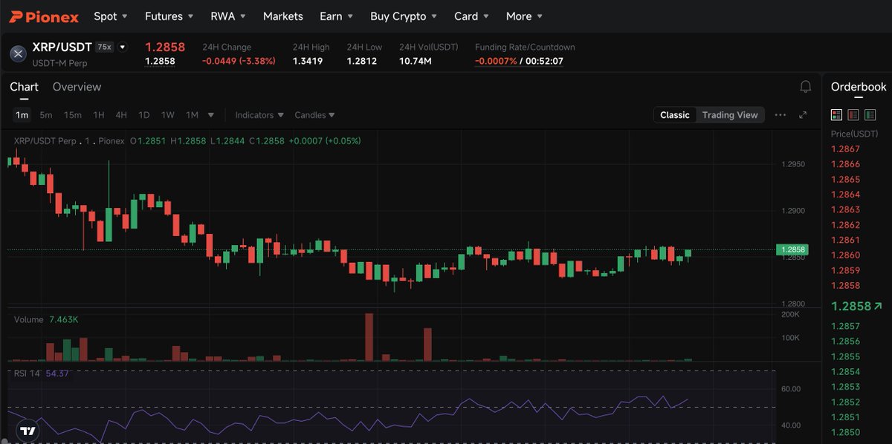The height and width of the screenshot is (444, 892).
Task: Select the asks-only orderbook view
Action: (853, 114)
